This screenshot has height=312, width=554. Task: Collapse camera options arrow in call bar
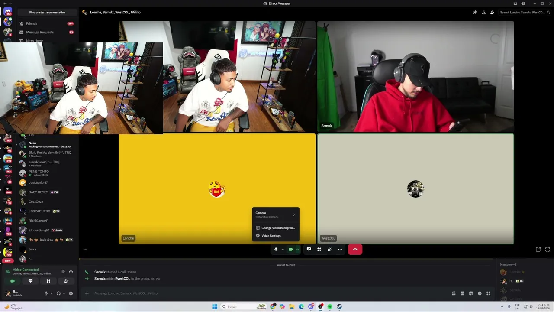(297, 249)
